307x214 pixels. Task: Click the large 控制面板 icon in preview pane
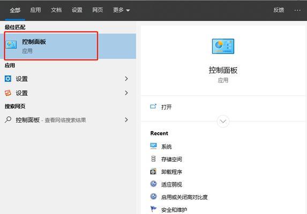pos(223,47)
